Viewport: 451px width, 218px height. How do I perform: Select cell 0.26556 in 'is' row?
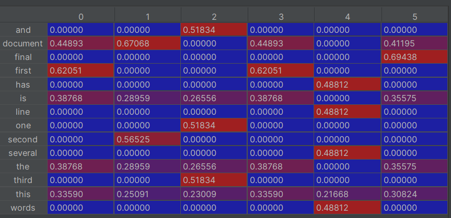214,98
